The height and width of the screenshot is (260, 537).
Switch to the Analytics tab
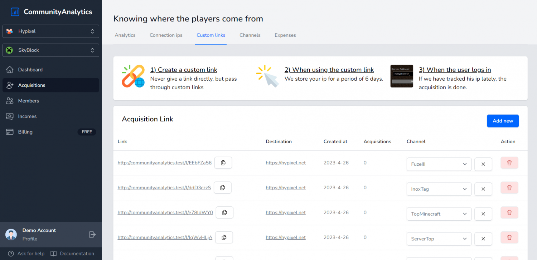click(x=125, y=35)
